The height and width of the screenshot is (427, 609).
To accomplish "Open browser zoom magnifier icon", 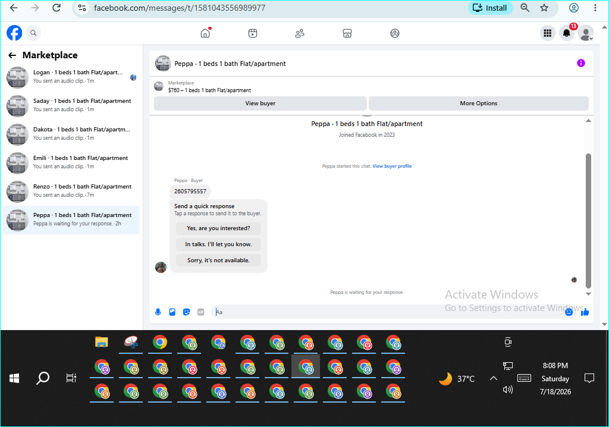I will coord(525,8).
